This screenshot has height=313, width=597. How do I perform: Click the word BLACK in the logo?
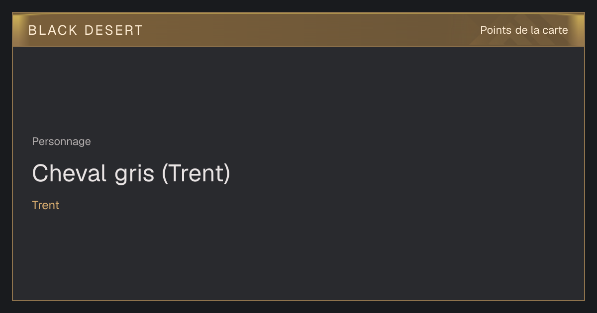point(53,30)
